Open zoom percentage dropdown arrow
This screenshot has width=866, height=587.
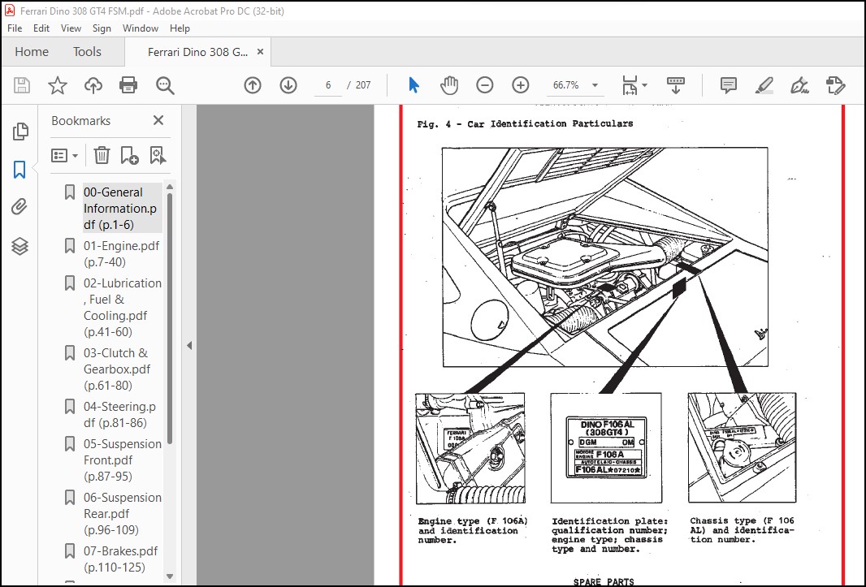click(x=595, y=85)
